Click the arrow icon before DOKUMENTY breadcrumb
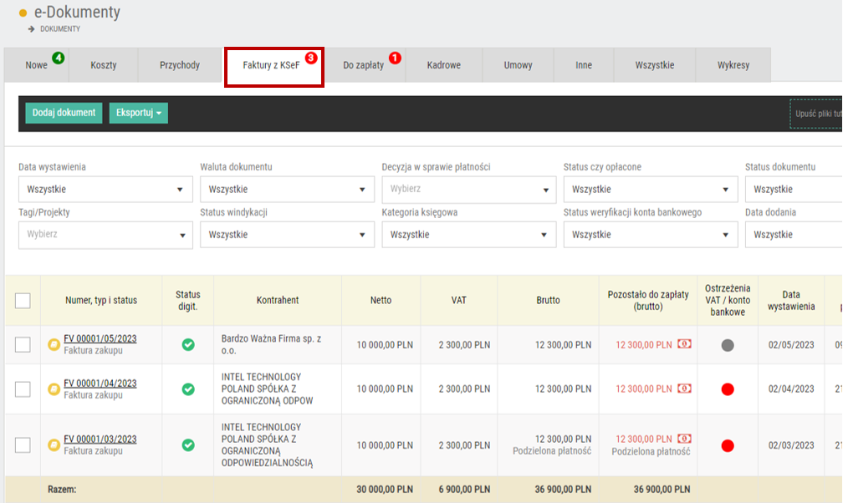 [x=31, y=29]
